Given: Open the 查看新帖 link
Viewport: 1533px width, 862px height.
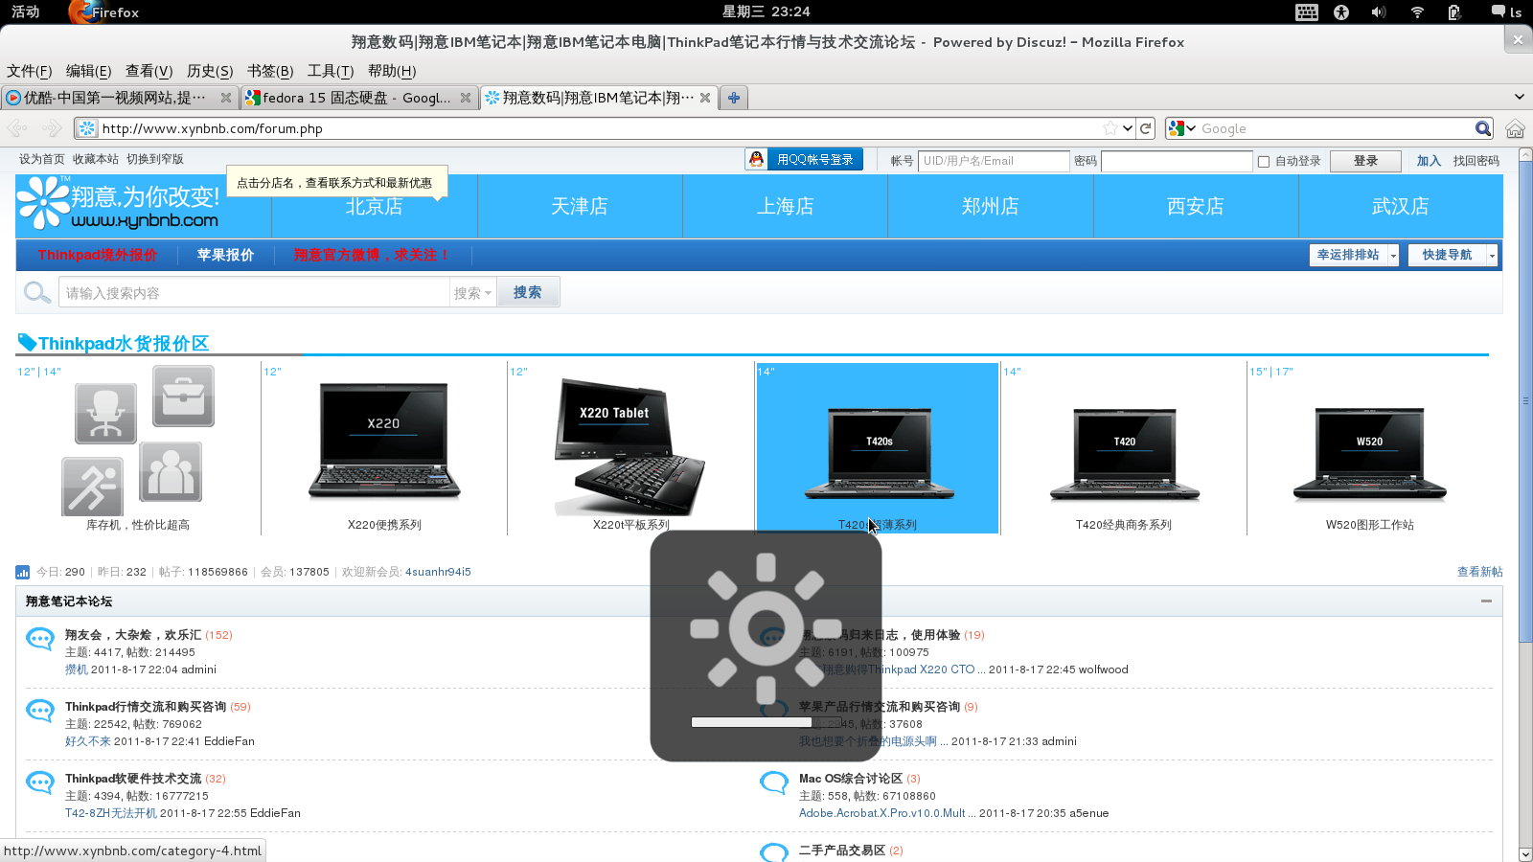Looking at the screenshot, I should [x=1479, y=572].
